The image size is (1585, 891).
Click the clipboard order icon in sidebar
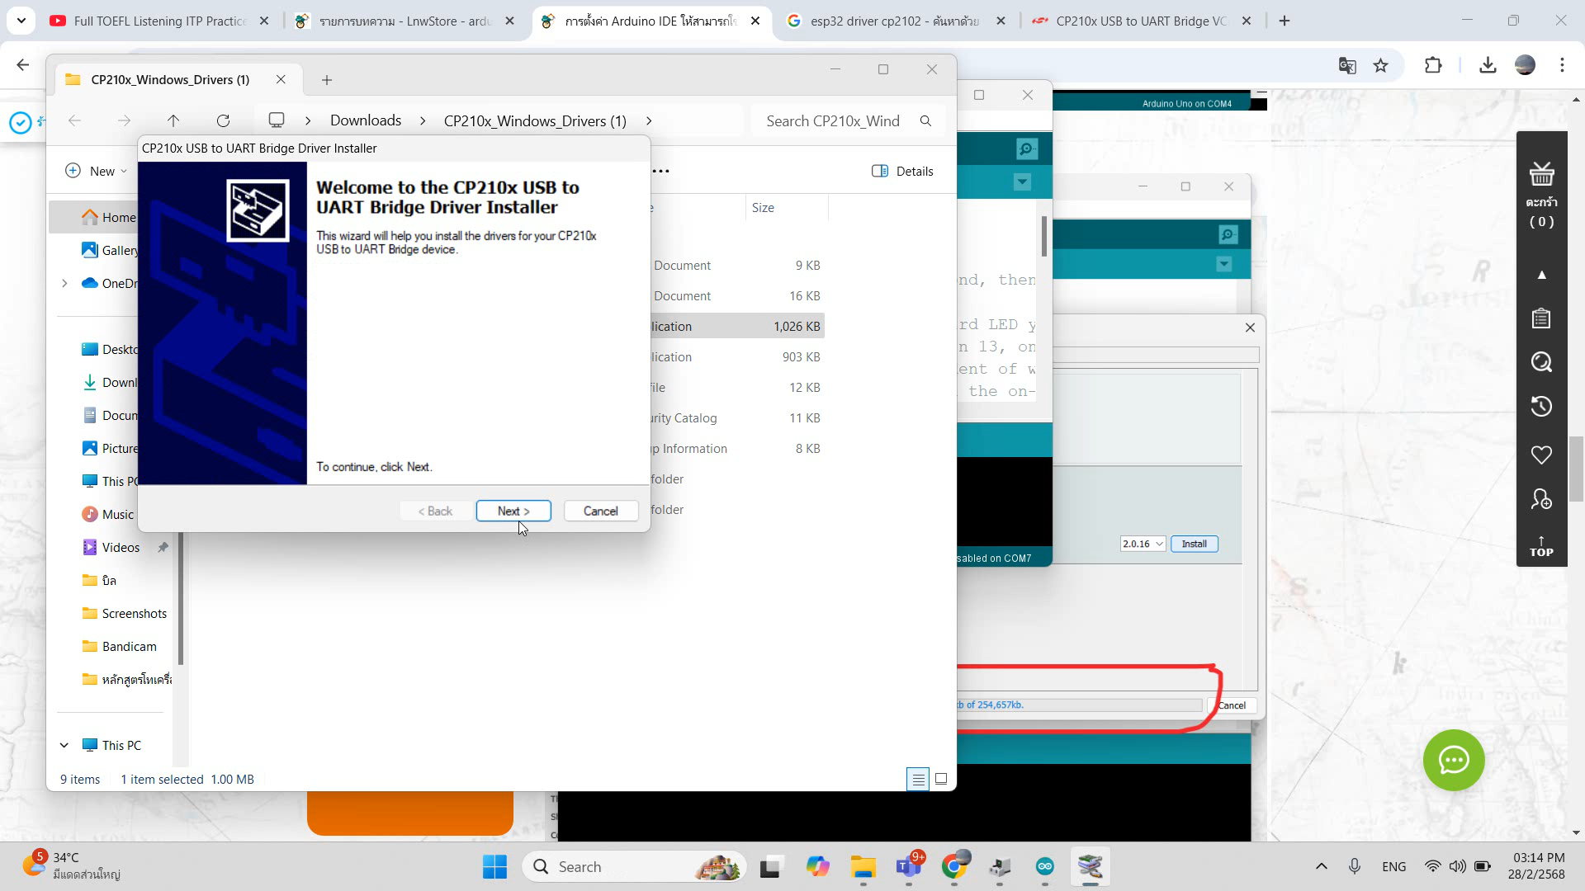[x=1541, y=318]
